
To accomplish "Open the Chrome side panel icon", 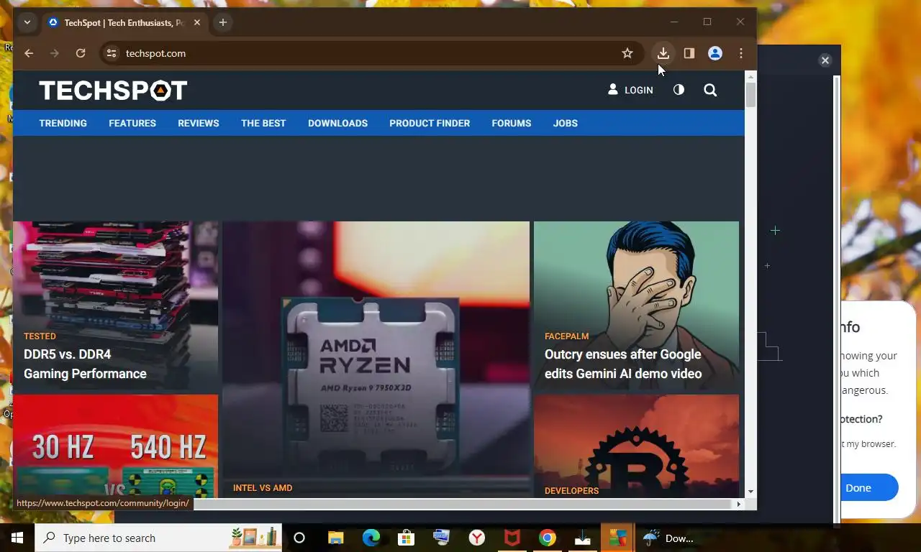I will coord(689,53).
